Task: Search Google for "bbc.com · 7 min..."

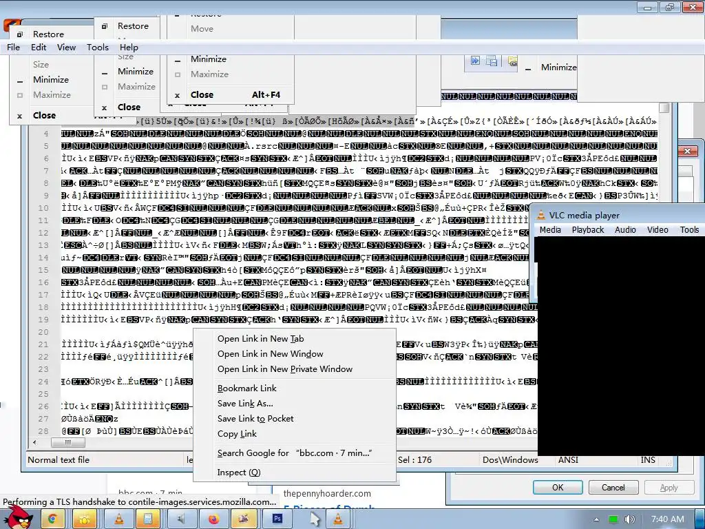Action: point(295,453)
